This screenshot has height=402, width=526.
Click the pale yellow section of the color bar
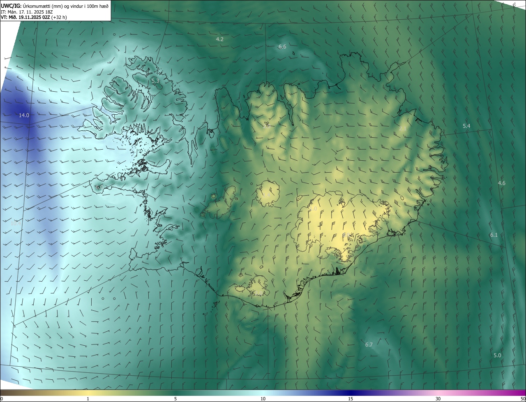(88, 393)
